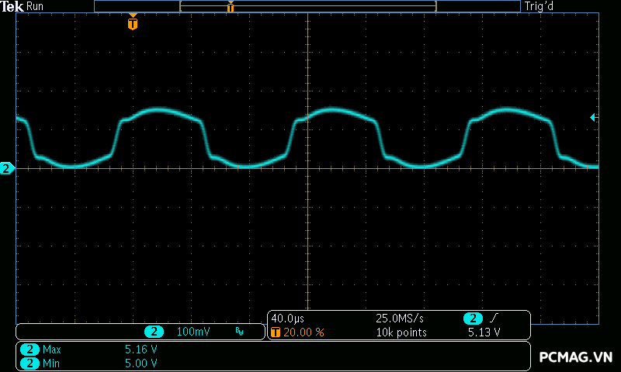Click the trigger level arrow on right edge
621x372 pixels.
[x=593, y=117]
